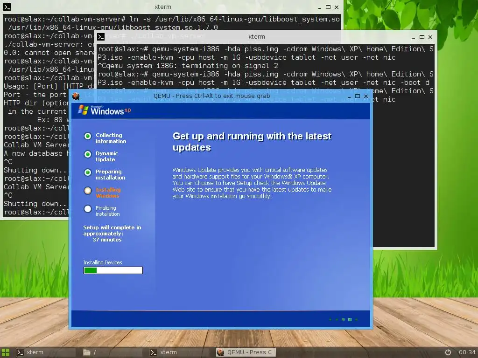Open the start menu icon on taskbar
The height and width of the screenshot is (358, 478).
coord(6,352)
